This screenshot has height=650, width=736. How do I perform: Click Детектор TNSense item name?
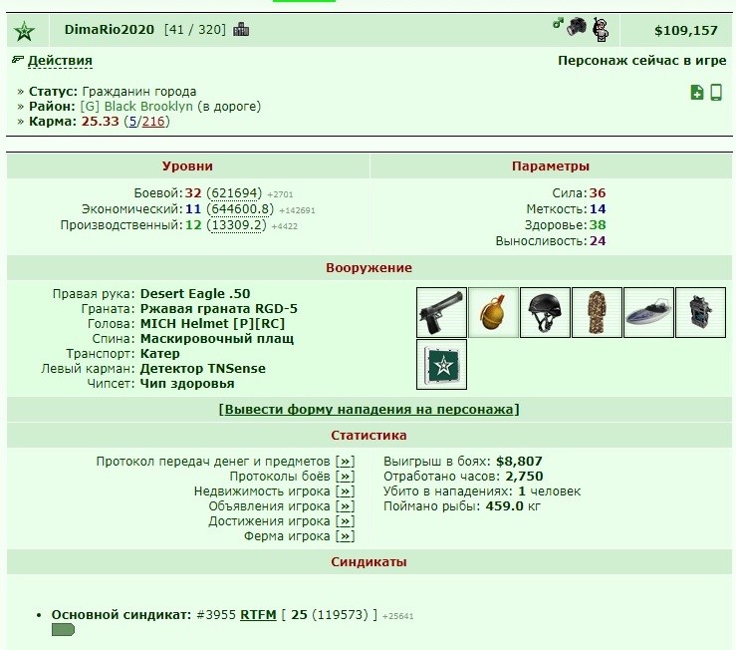coord(202,369)
